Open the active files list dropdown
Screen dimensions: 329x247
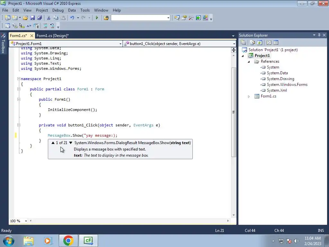[233, 36]
